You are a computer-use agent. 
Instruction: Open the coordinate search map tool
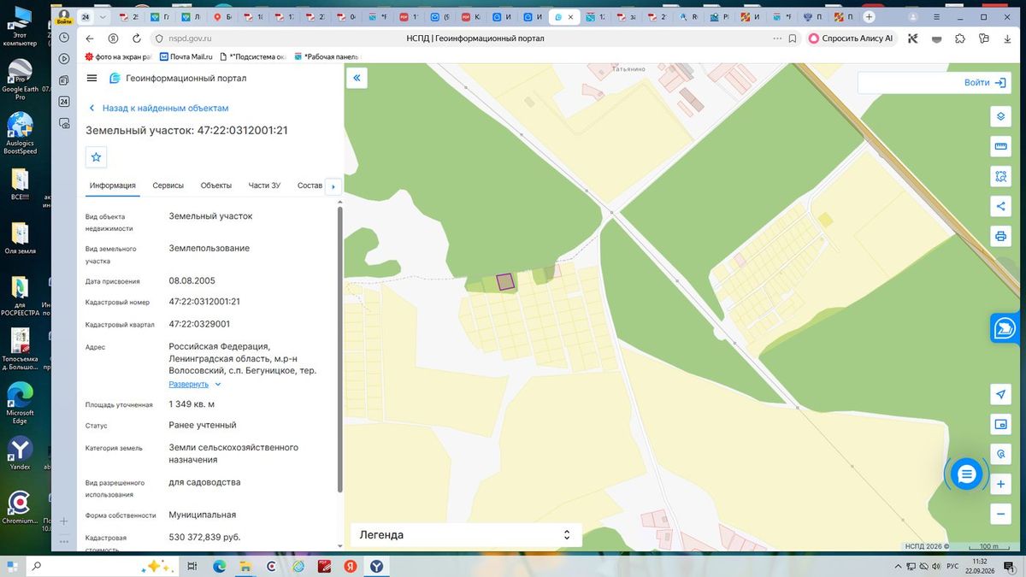click(x=1000, y=454)
